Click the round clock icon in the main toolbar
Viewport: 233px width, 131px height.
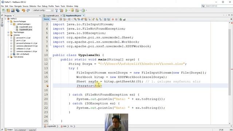tap(83, 11)
